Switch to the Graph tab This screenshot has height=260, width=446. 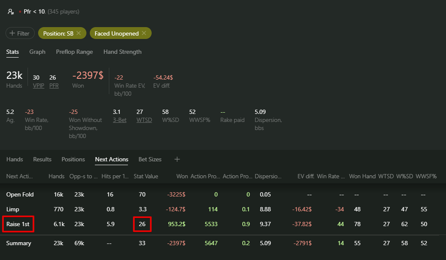(37, 52)
